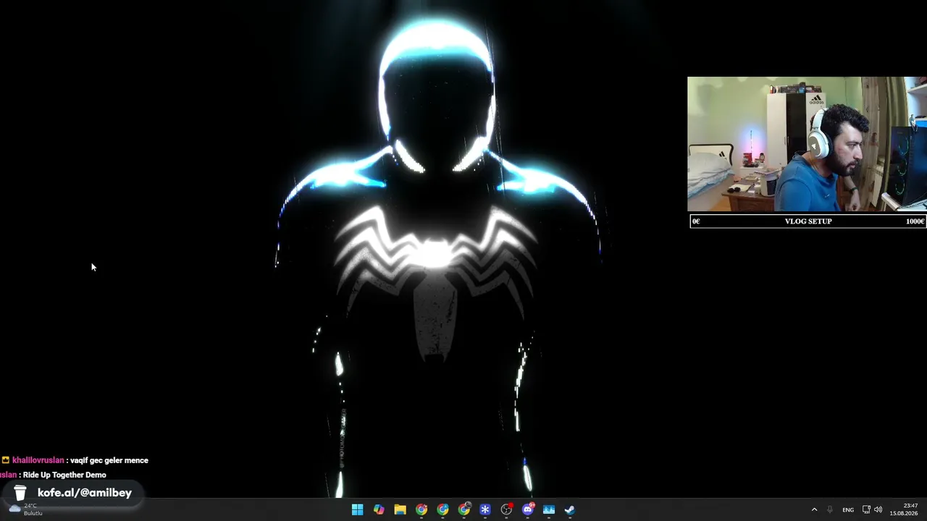Open network settings from the tray icon

866,509
